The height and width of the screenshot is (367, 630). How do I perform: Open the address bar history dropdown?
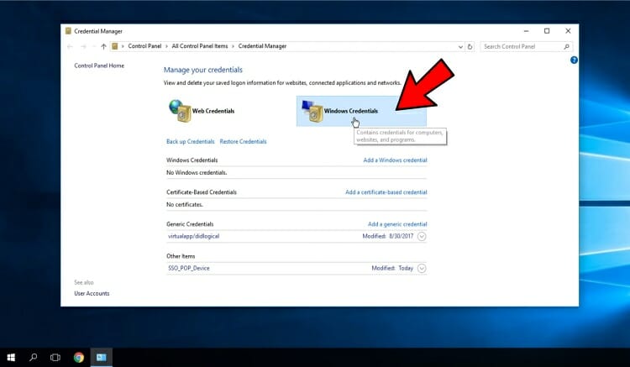pos(459,47)
